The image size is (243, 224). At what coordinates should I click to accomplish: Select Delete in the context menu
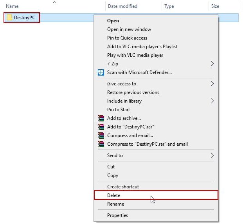pos(156,195)
